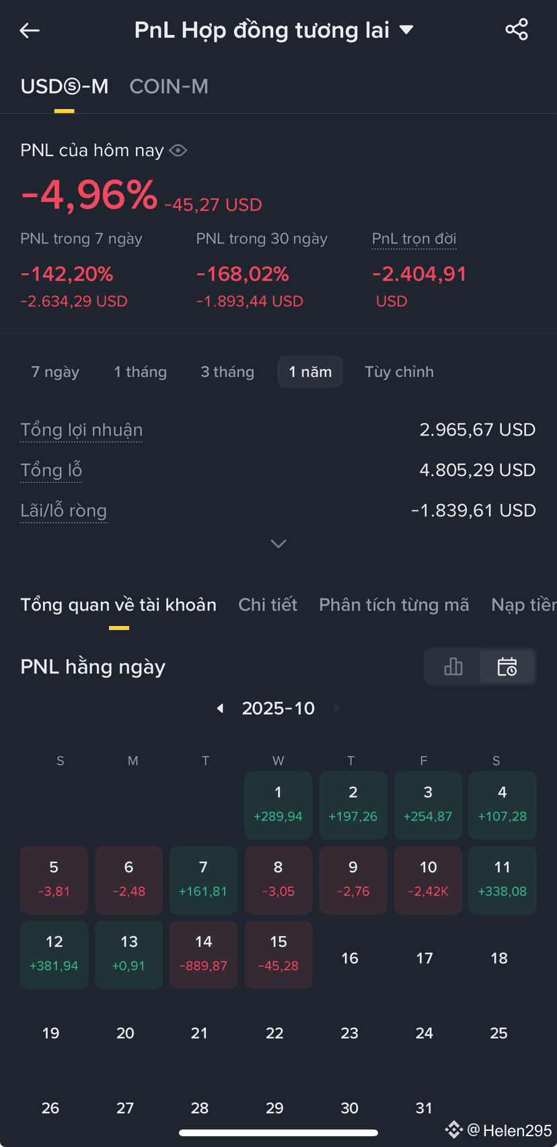The height and width of the screenshot is (1147, 557).
Task: Open Chi tiết tab
Action: tap(268, 604)
